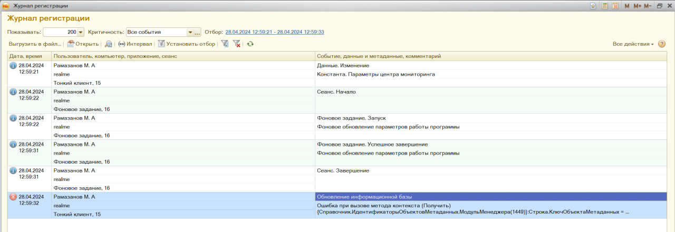Click the calculator icon in title bar

point(605,6)
